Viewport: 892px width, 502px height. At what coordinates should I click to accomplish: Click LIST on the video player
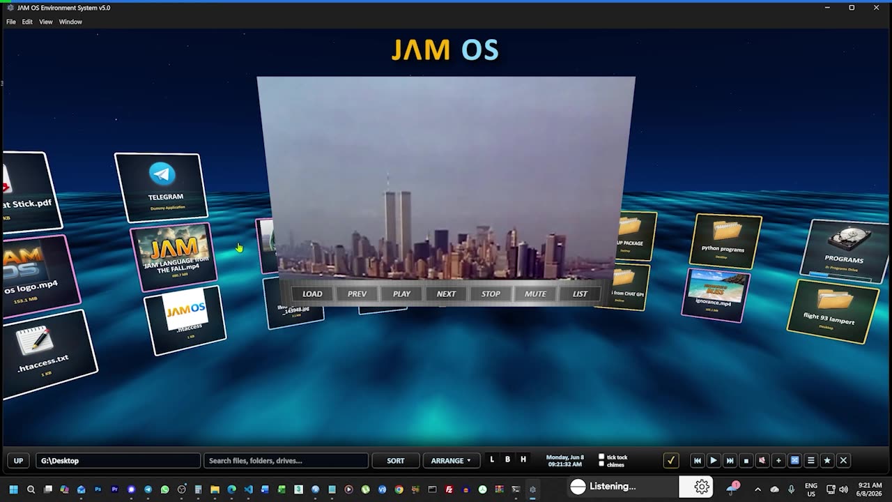tap(580, 294)
